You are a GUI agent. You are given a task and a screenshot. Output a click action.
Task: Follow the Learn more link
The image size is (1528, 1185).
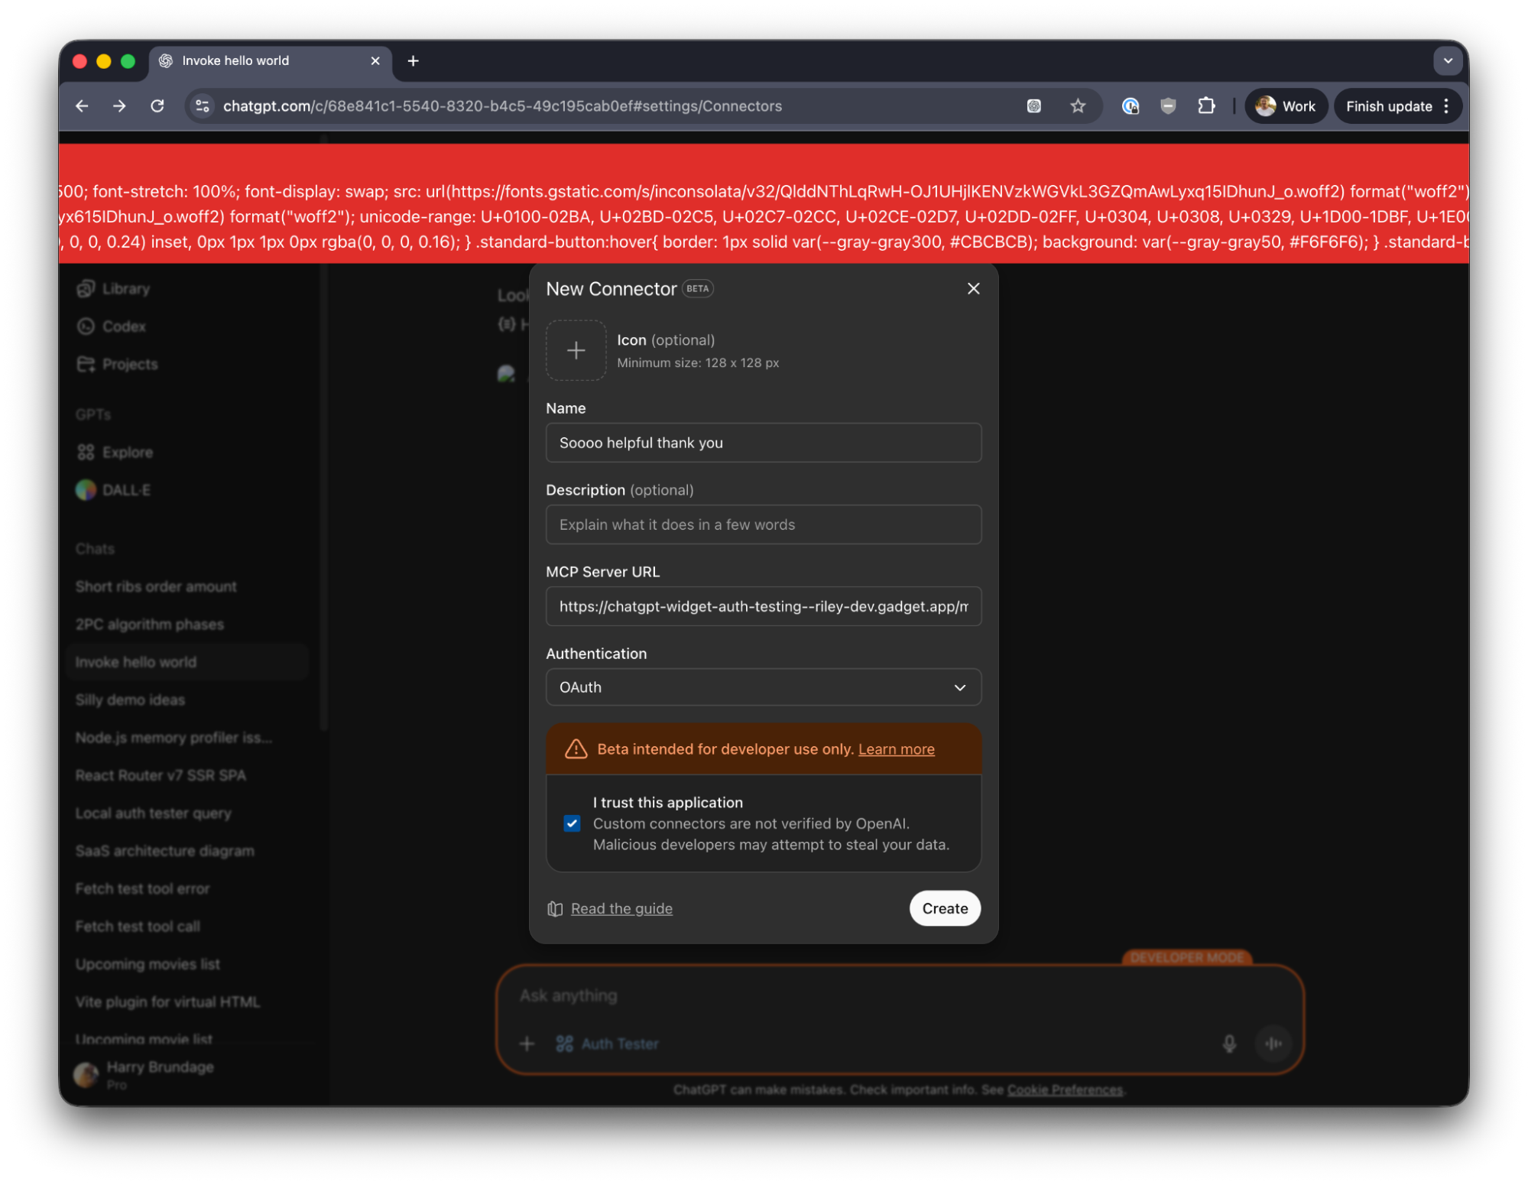[896, 749]
